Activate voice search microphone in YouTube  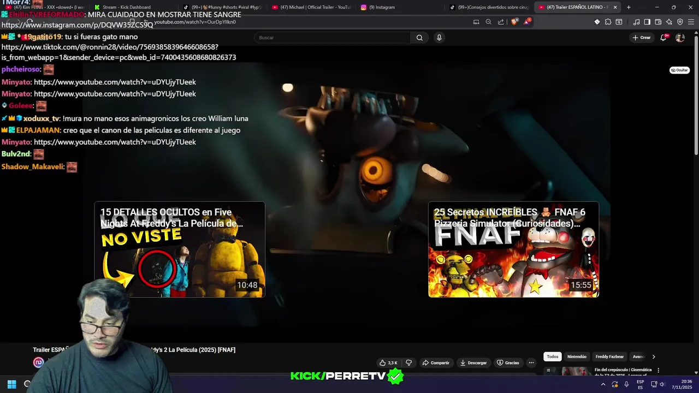(x=439, y=38)
